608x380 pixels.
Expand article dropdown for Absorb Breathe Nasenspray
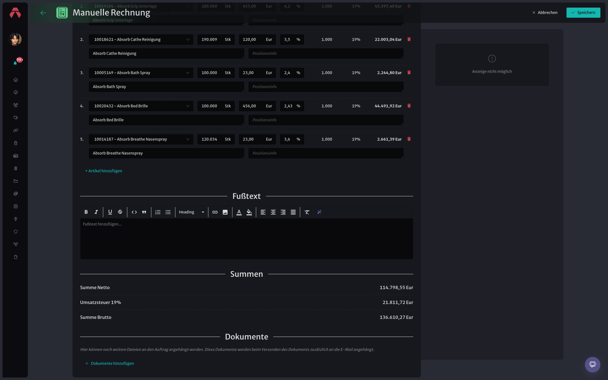188,139
